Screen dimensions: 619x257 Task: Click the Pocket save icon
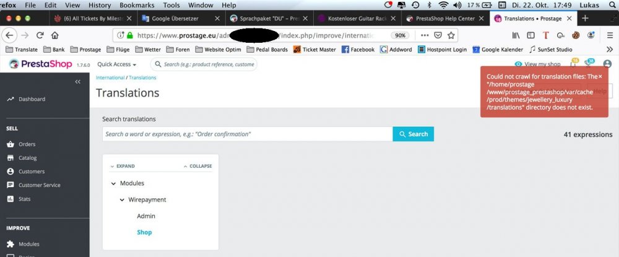pyautogui.click(x=438, y=35)
